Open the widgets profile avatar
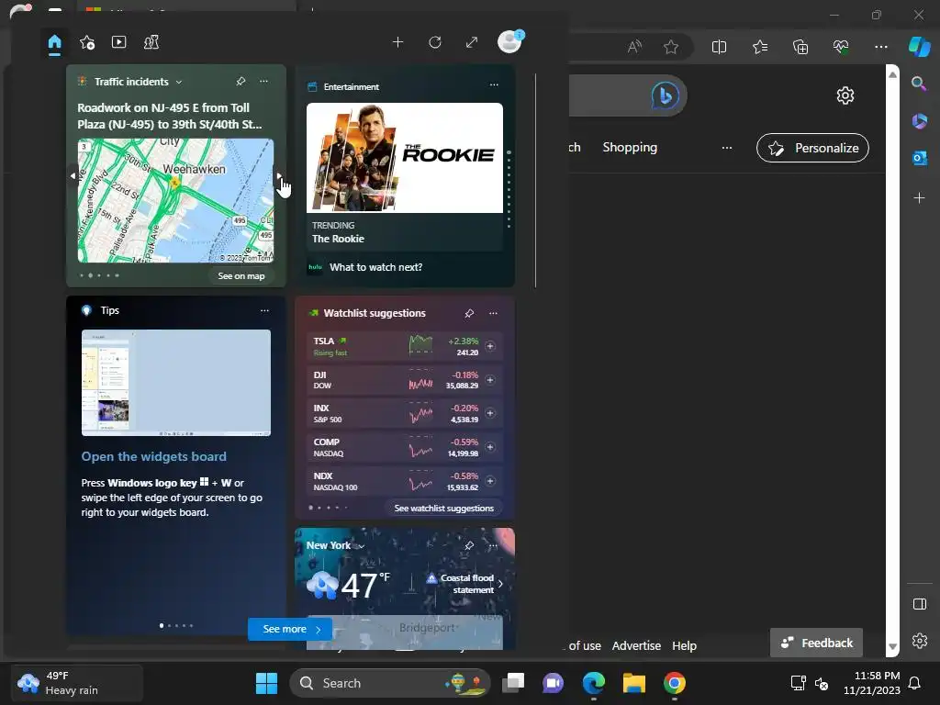Image resolution: width=940 pixels, height=705 pixels. (510, 42)
